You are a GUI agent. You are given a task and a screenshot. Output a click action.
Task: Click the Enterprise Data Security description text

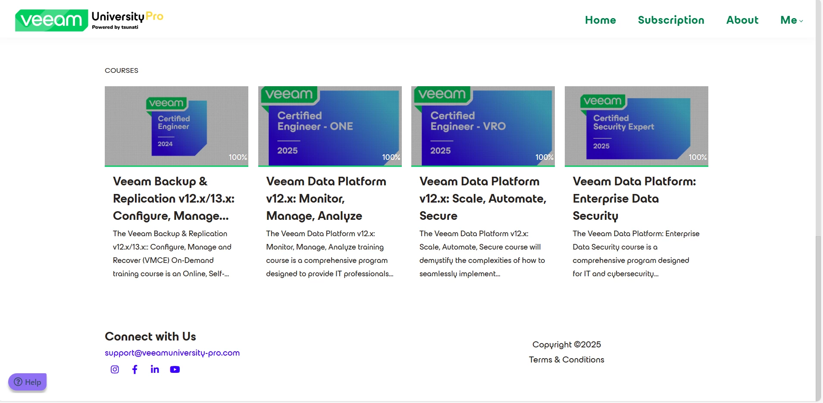pos(636,253)
